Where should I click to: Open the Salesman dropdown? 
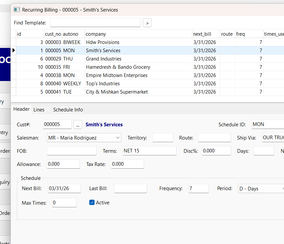(x=84, y=138)
